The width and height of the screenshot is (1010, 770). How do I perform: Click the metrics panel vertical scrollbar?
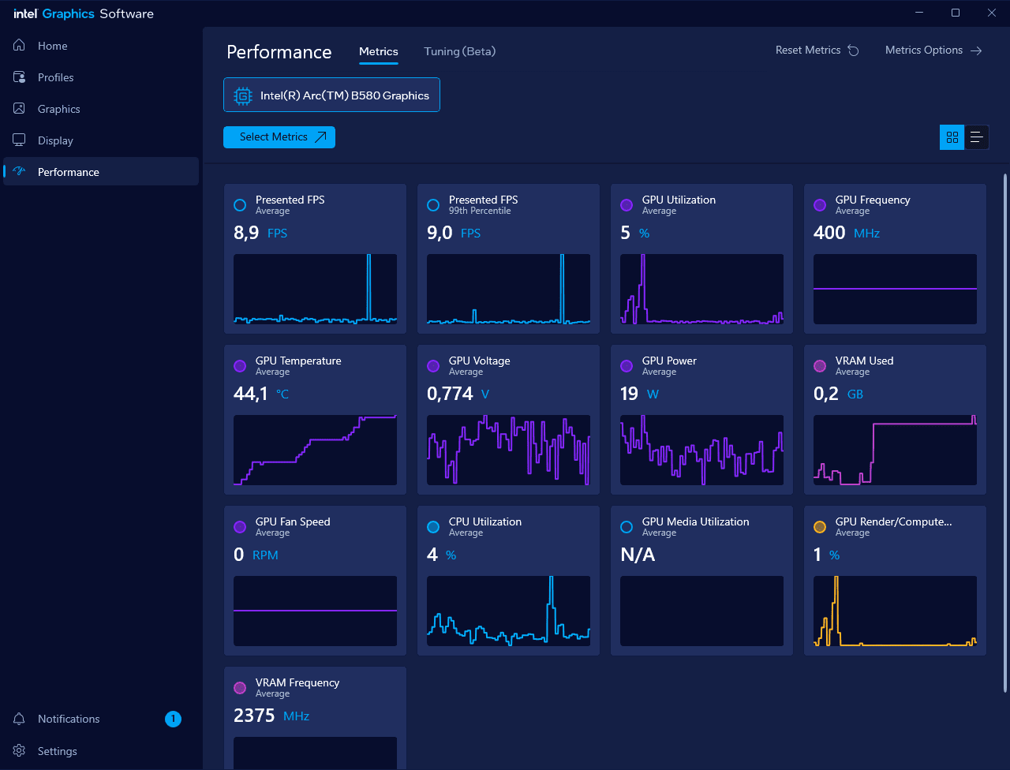click(1004, 434)
